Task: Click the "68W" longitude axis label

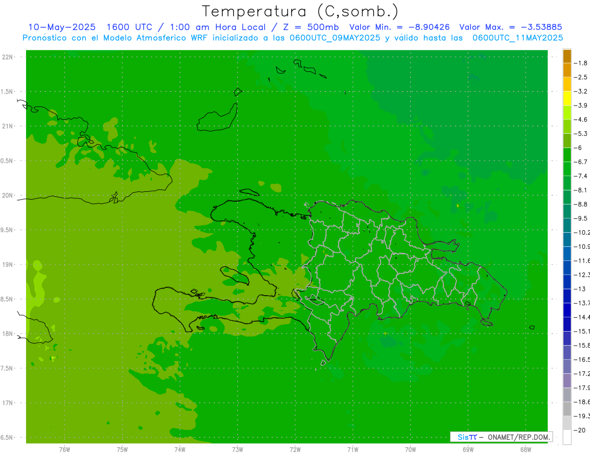Action: coord(525,449)
